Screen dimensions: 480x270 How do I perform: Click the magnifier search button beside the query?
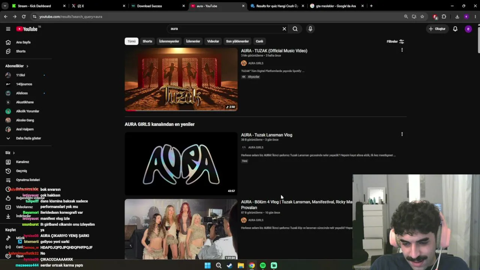295,29
